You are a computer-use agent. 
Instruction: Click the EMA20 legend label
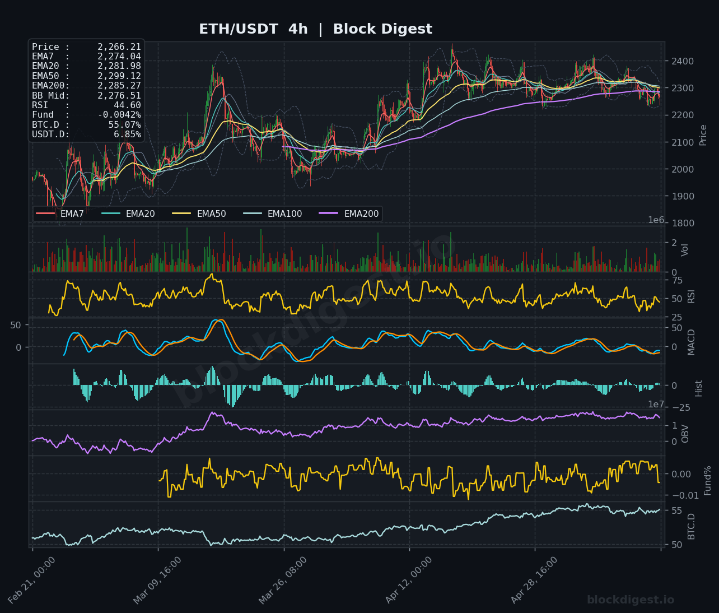point(141,213)
